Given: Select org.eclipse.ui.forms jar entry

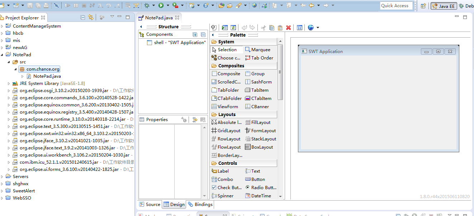Looking at the screenshot, I should pyautogui.click(x=72, y=169).
